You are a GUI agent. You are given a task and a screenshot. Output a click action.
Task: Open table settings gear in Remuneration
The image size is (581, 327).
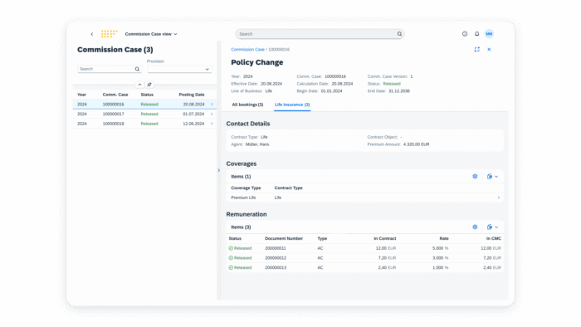[x=475, y=227]
